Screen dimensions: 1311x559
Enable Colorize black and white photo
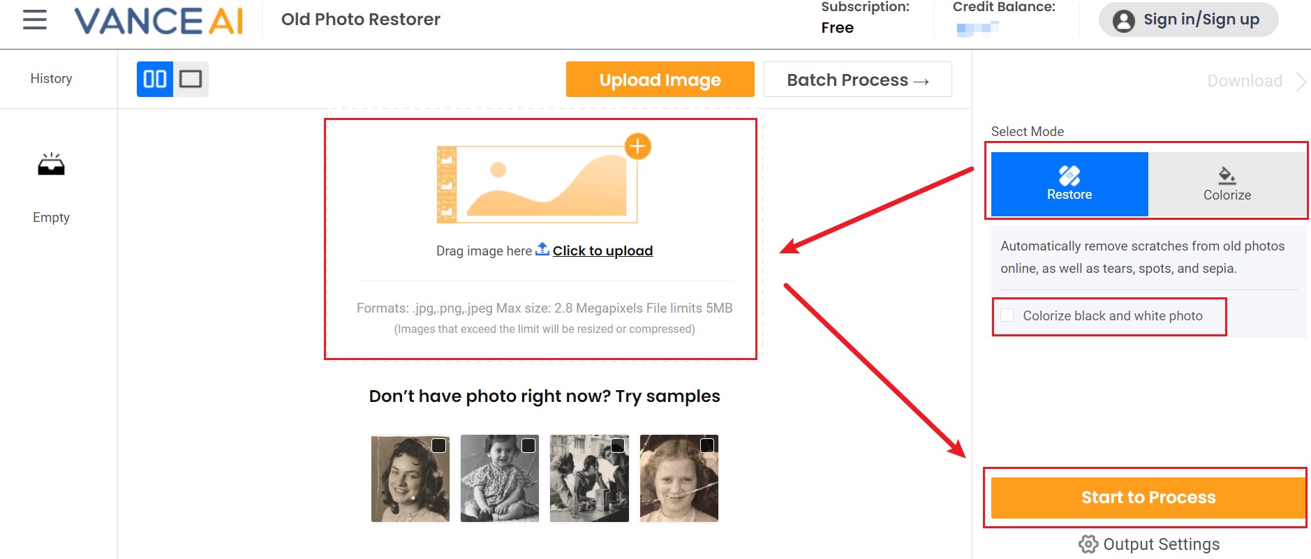1007,315
